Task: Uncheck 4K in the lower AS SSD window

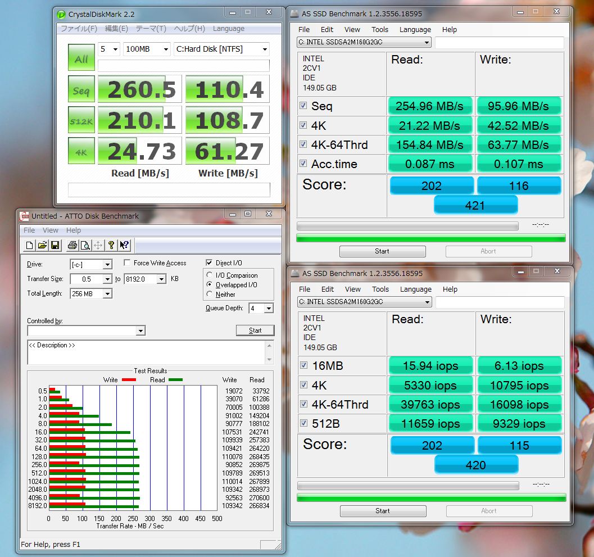Action: pos(303,384)
